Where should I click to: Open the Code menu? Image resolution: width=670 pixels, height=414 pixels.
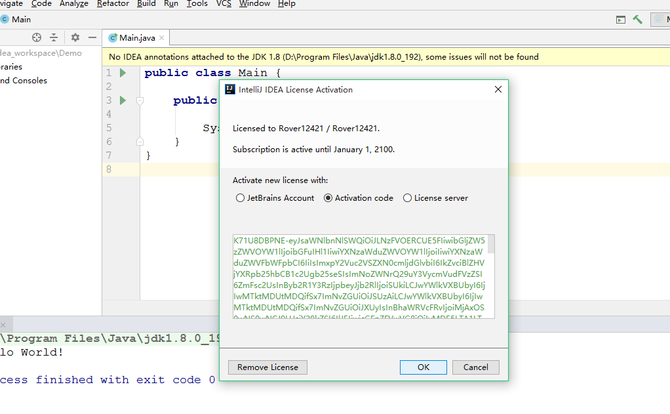(x=41, y=4)
